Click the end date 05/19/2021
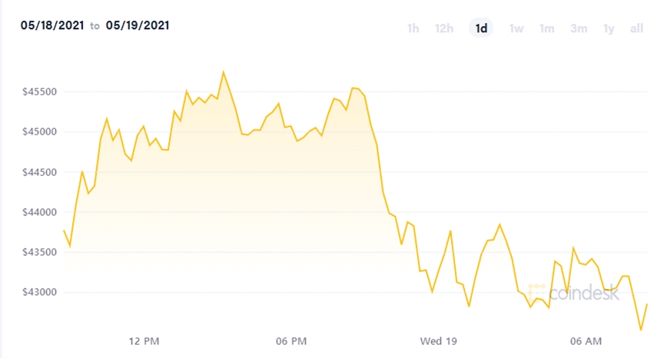Image resolution: width=664 pixels, height=358 pixels. click(x=138, y=25)
